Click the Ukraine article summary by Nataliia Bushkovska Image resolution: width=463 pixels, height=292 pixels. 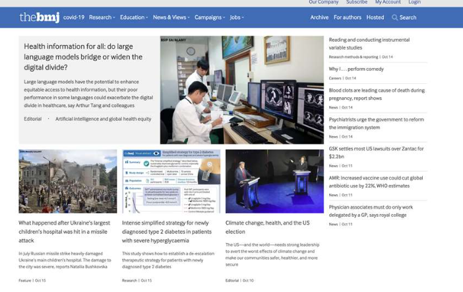point(65,260)
